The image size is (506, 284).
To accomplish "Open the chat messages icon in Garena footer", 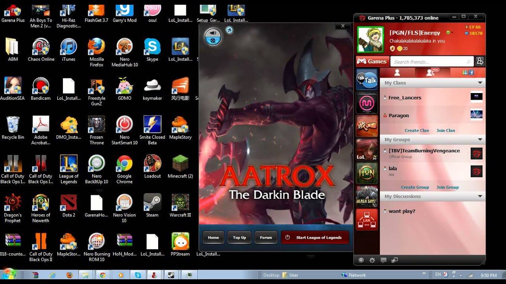I will pyautogui.click(x=383, y=260).
